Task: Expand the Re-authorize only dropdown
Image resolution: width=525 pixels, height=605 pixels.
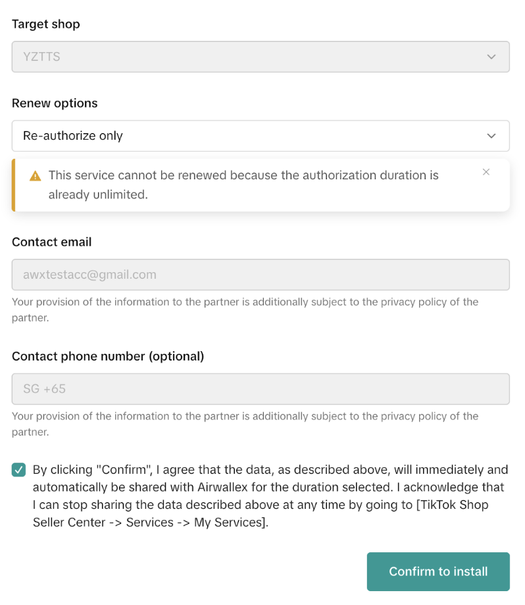Action: pyautogui.click(x=261, y=136)
